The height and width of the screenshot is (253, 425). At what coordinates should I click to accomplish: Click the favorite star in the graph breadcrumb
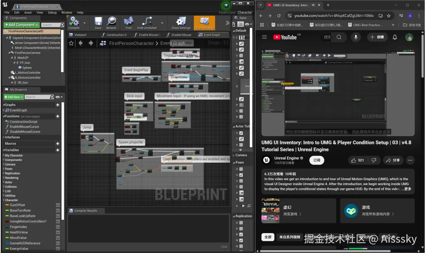pos(71,43)
